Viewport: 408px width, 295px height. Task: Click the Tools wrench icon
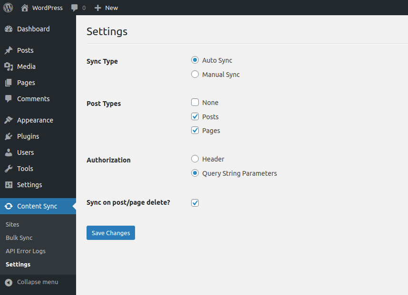(x=9, y=169)
